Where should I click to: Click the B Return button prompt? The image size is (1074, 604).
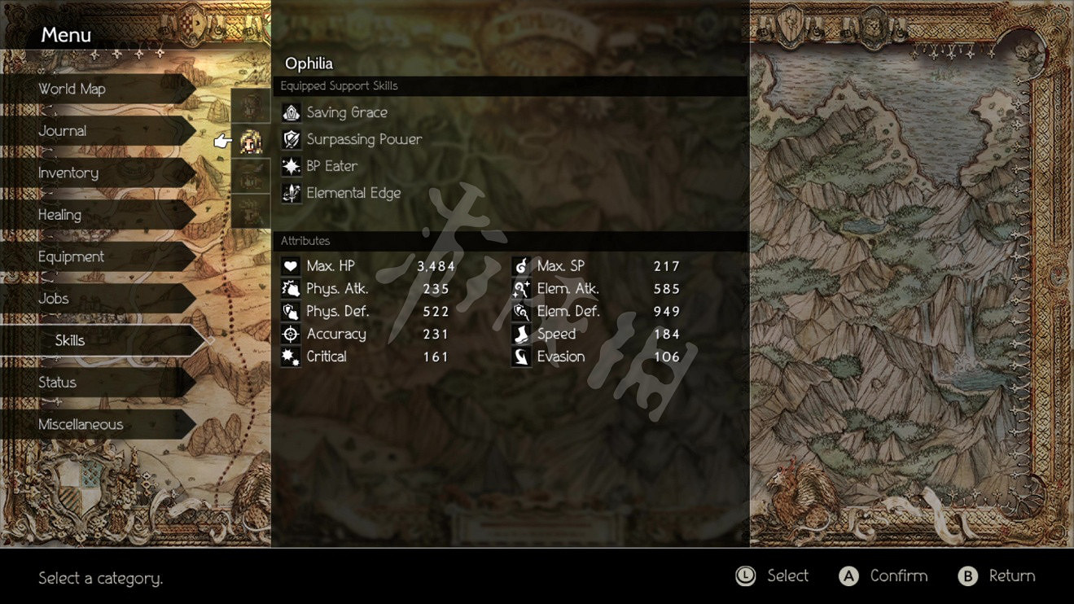[x=997, y=576]
